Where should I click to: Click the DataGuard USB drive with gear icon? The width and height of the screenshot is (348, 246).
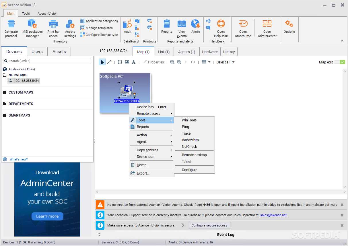point(137,28)
